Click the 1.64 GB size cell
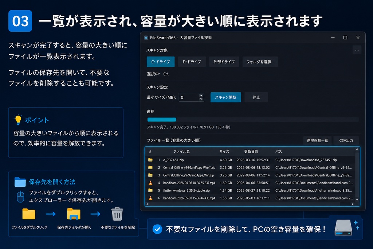This screenshot has height=249, width=373. pos(226,190)
